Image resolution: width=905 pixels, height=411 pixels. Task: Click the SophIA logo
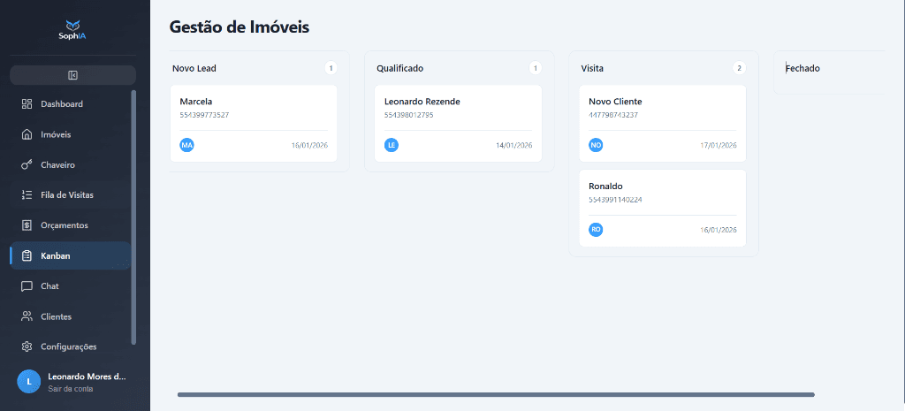(x=72, y=30)
